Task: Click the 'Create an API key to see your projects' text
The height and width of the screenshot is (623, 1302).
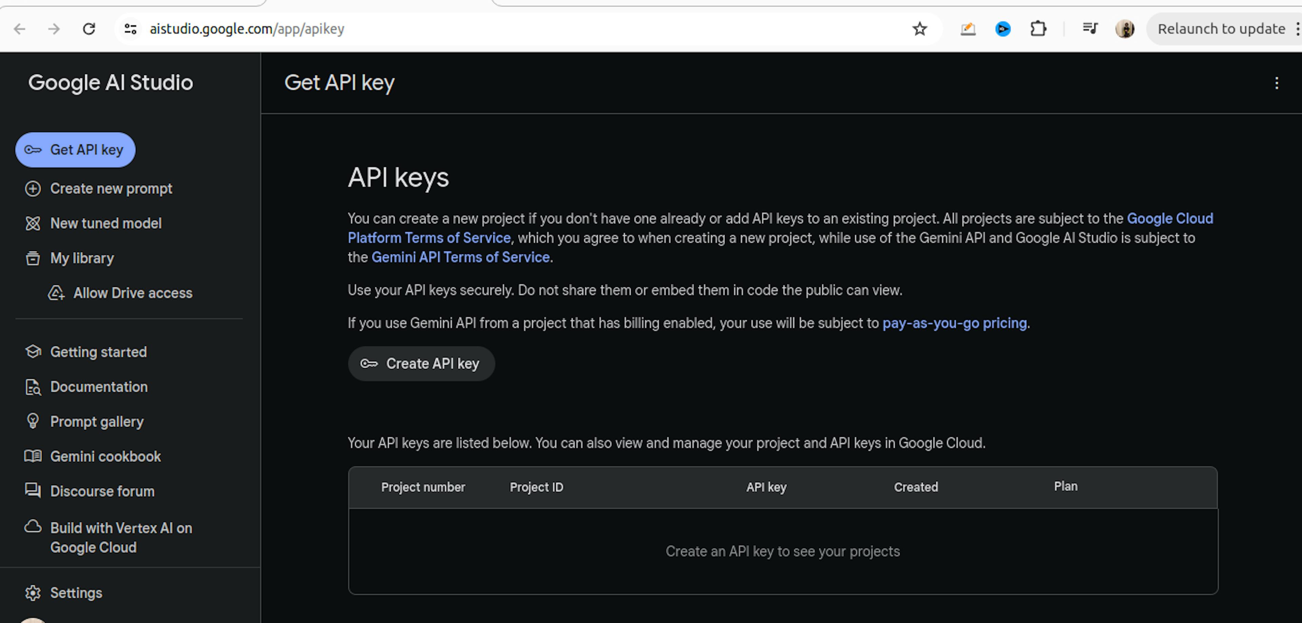Action: pos(783,551)
